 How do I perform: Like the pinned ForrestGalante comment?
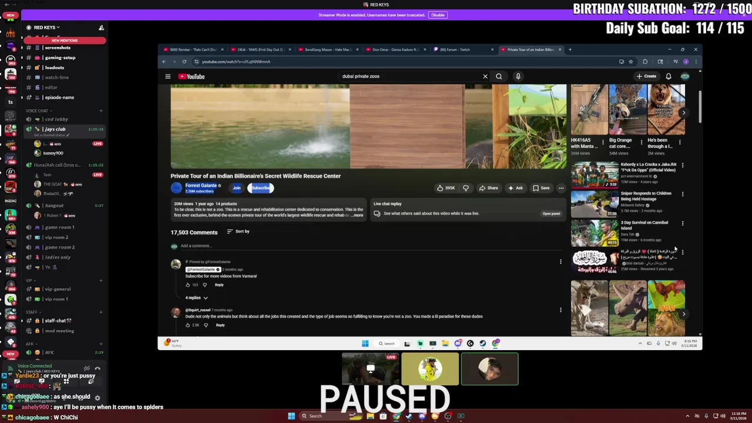tap(188, 285)
